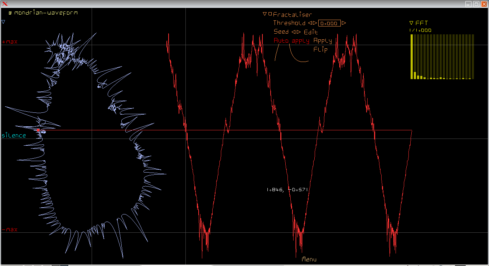Toggle Edit next to Seed

click(x=311, y=32)
